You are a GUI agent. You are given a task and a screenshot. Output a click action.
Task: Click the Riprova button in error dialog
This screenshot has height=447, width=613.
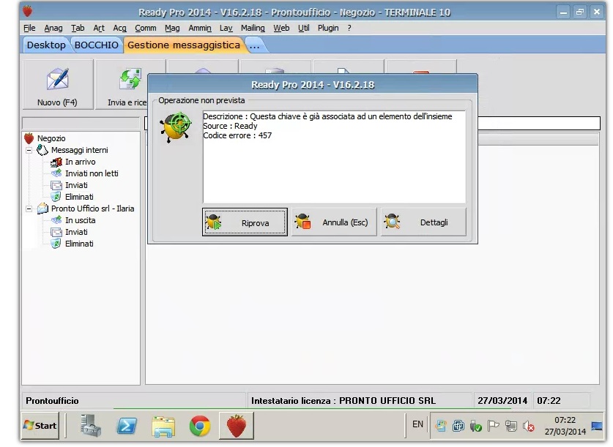(245, 222)
